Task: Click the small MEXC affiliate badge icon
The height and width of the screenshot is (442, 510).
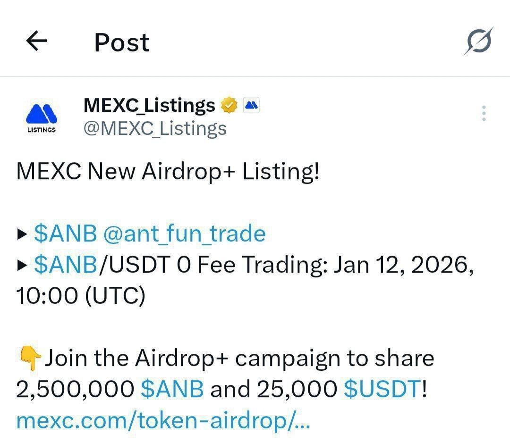Action: point(252,106)
